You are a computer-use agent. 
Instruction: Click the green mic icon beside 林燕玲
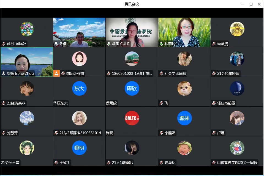pyautogui.click(x=161, y=44)
